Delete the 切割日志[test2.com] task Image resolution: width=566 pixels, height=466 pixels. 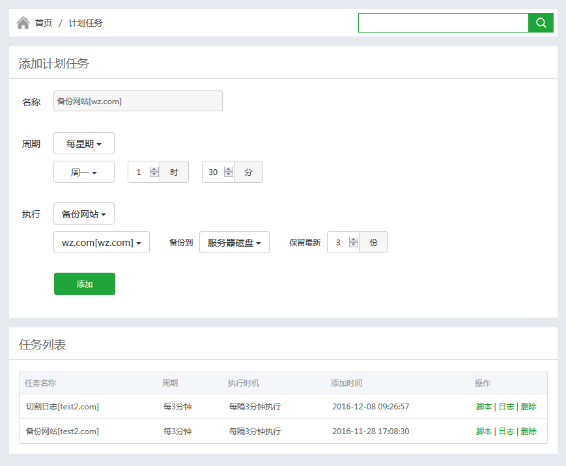pos(528,407)
